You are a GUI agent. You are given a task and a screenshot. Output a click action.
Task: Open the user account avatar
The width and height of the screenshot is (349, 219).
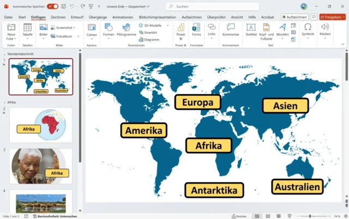point(304,7)
